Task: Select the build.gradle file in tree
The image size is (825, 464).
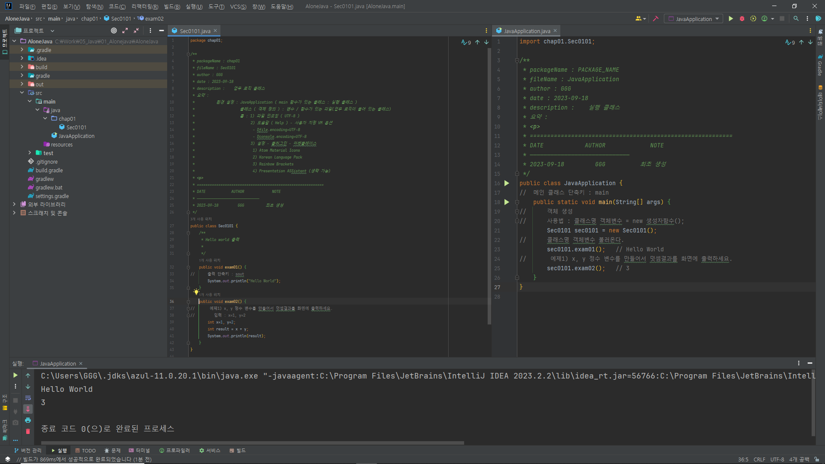Action: [x=49, y=170]
